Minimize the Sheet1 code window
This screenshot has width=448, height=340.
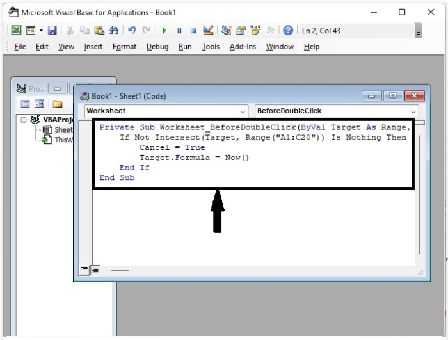point(371,96)
